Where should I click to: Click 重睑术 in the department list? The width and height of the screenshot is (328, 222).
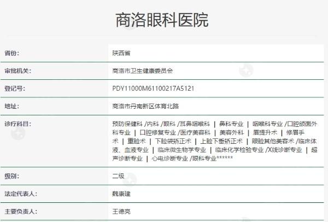pos(136,141)
